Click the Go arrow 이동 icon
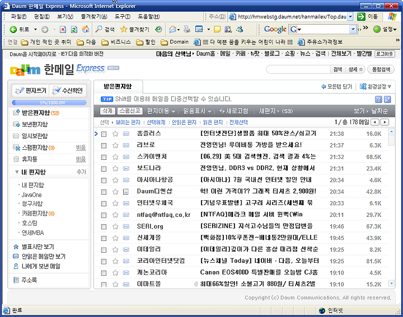403x317 pixels. 362,17
